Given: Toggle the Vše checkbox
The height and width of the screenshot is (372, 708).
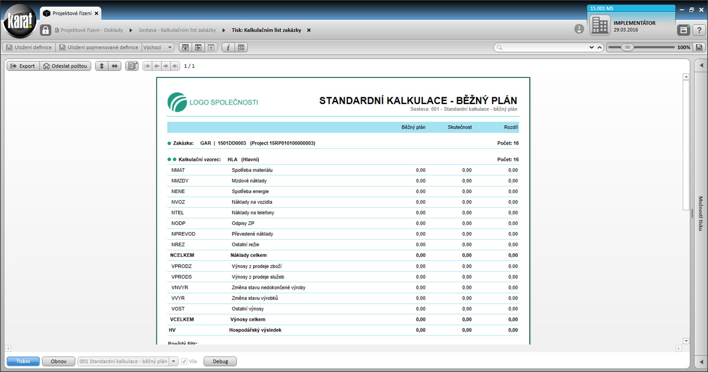Looking at the screenshot, I should [x=184, y=361].
